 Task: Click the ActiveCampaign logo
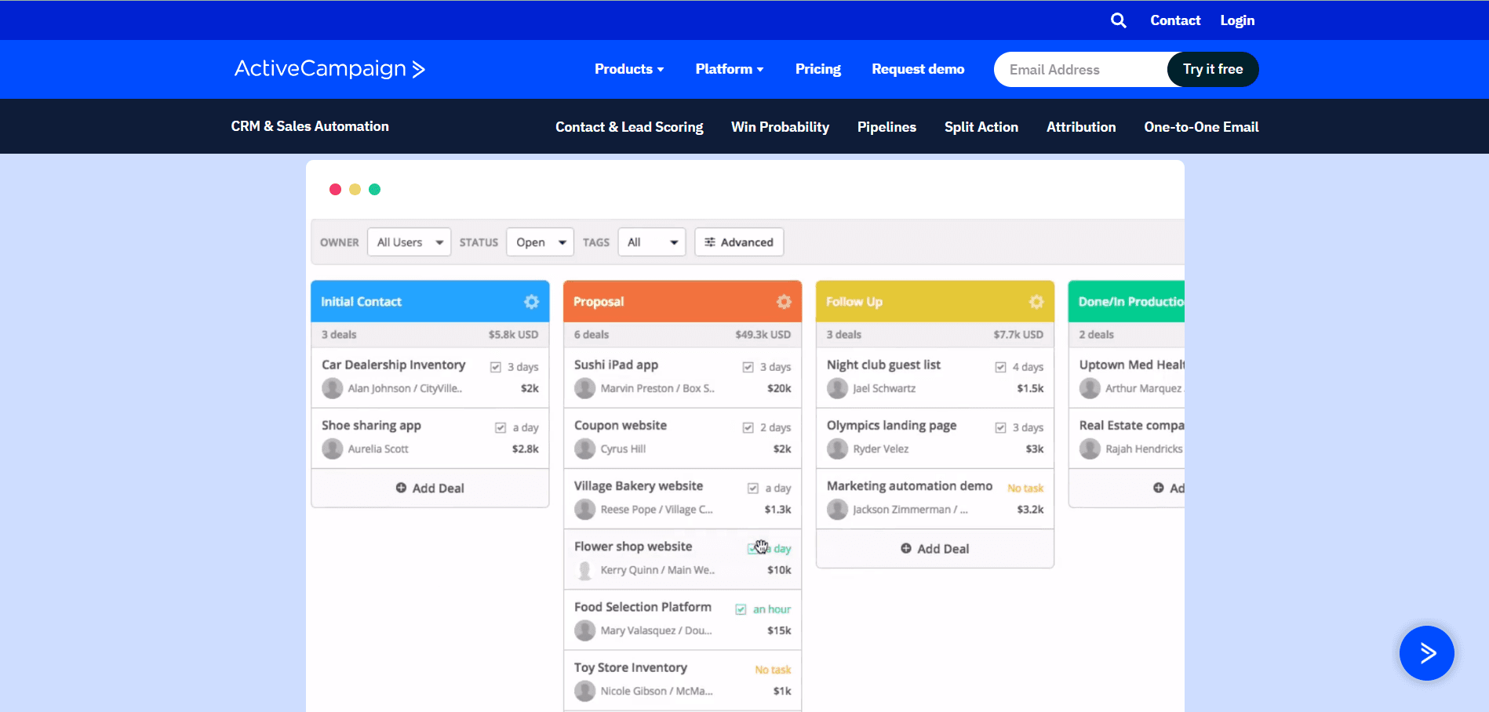329,69
